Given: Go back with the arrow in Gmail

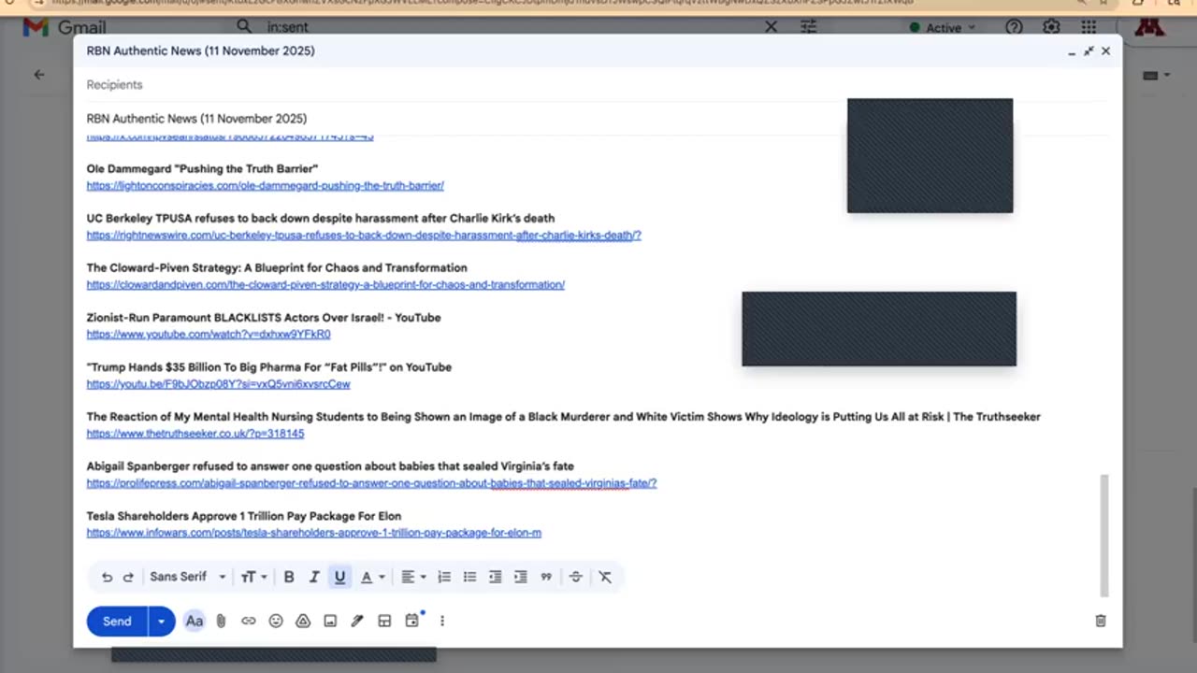Looking at the screenshot, I should pyautogui.click(x=39, y=75).
